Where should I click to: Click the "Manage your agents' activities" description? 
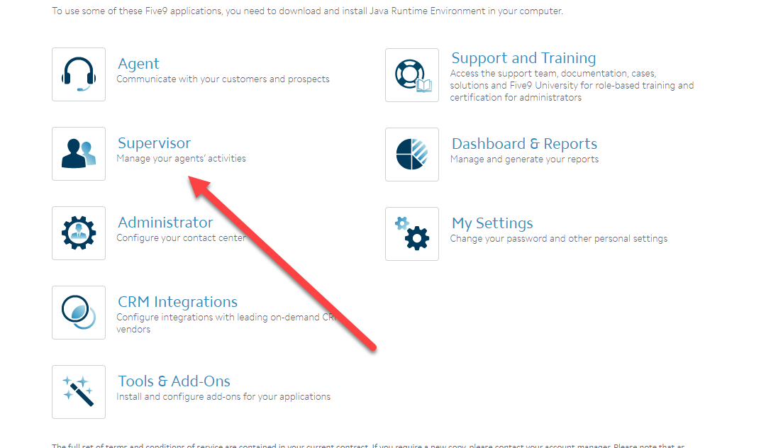(181, 159)
